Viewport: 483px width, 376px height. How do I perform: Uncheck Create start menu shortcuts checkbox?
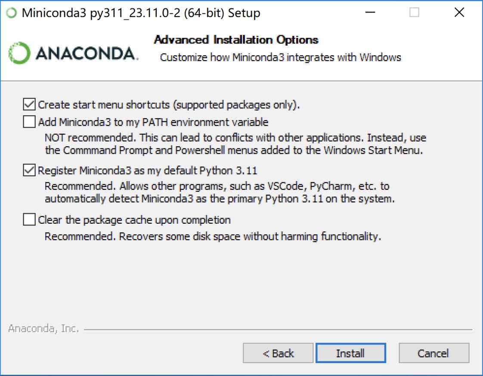click(x=29, y=105)
